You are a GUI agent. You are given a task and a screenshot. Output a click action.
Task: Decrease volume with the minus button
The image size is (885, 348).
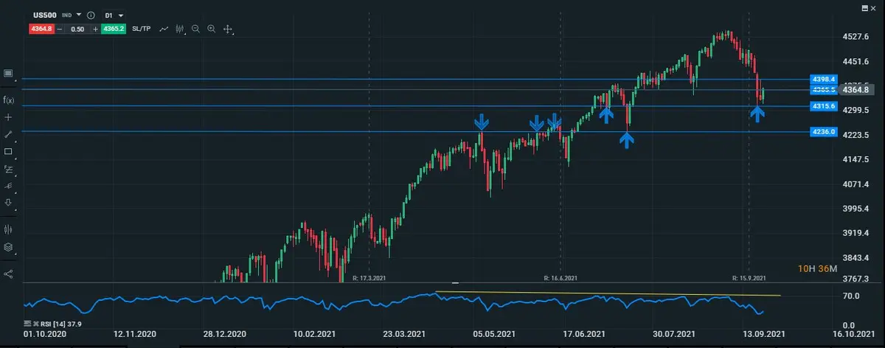59,29
